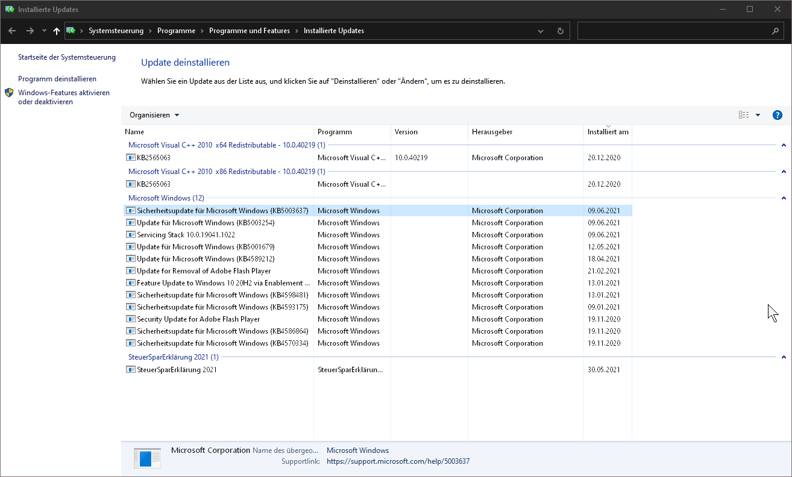This screenshot has height=477, width=792.
Task: Refresh the Installierte Updates view
Action: (561, 31)
